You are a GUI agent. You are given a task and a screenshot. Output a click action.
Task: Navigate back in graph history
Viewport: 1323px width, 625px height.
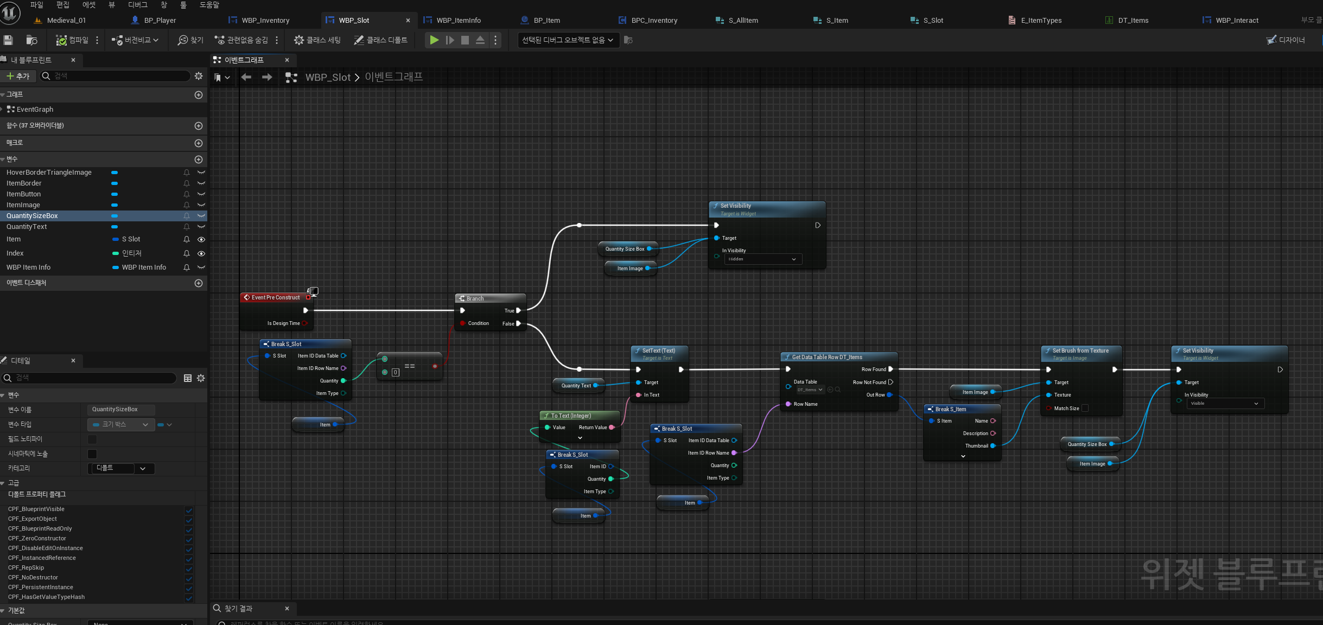pos(246,78)
